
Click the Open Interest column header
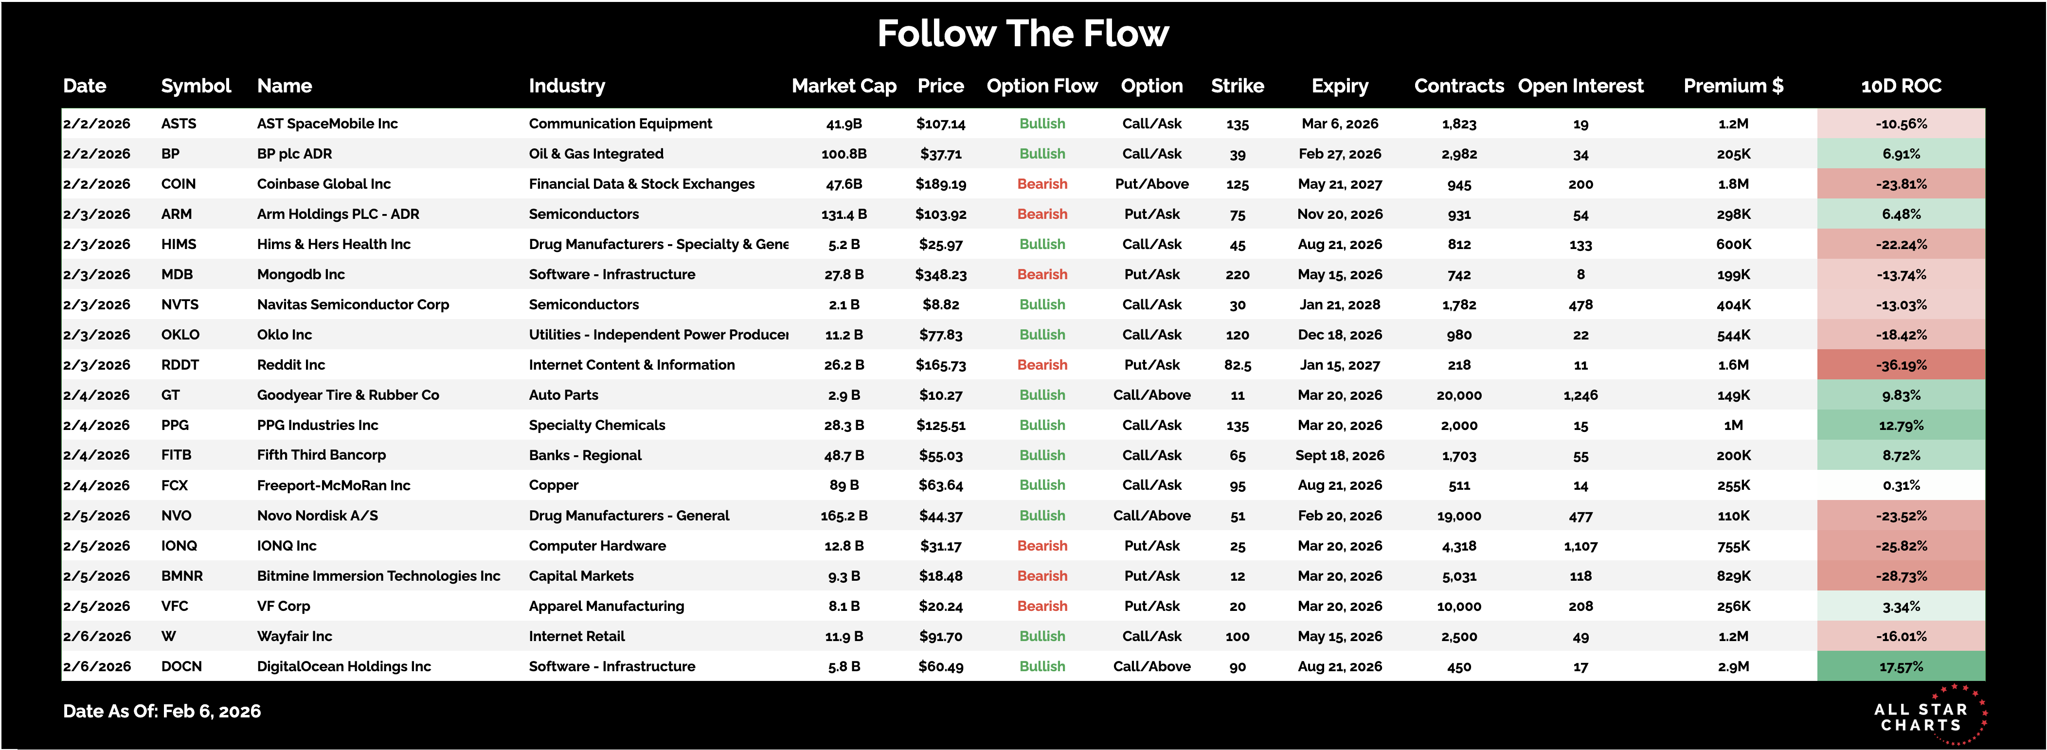pyautogui.click(x=1580, y=86)
